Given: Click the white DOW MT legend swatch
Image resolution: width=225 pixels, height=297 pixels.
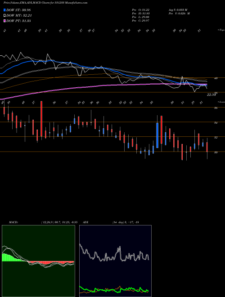Looking at the screenshot, I should [5, 15].
